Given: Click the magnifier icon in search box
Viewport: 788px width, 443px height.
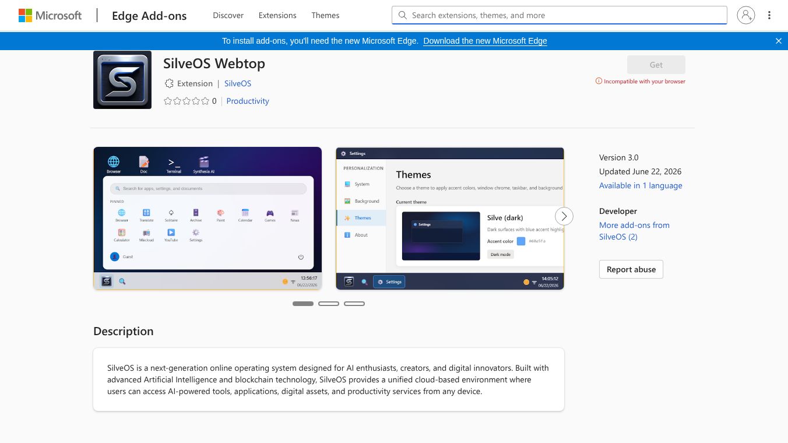Looking at the screenshot, I should point(403,15).
